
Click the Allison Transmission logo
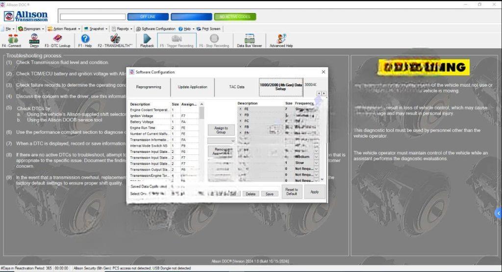click(26, 16)
